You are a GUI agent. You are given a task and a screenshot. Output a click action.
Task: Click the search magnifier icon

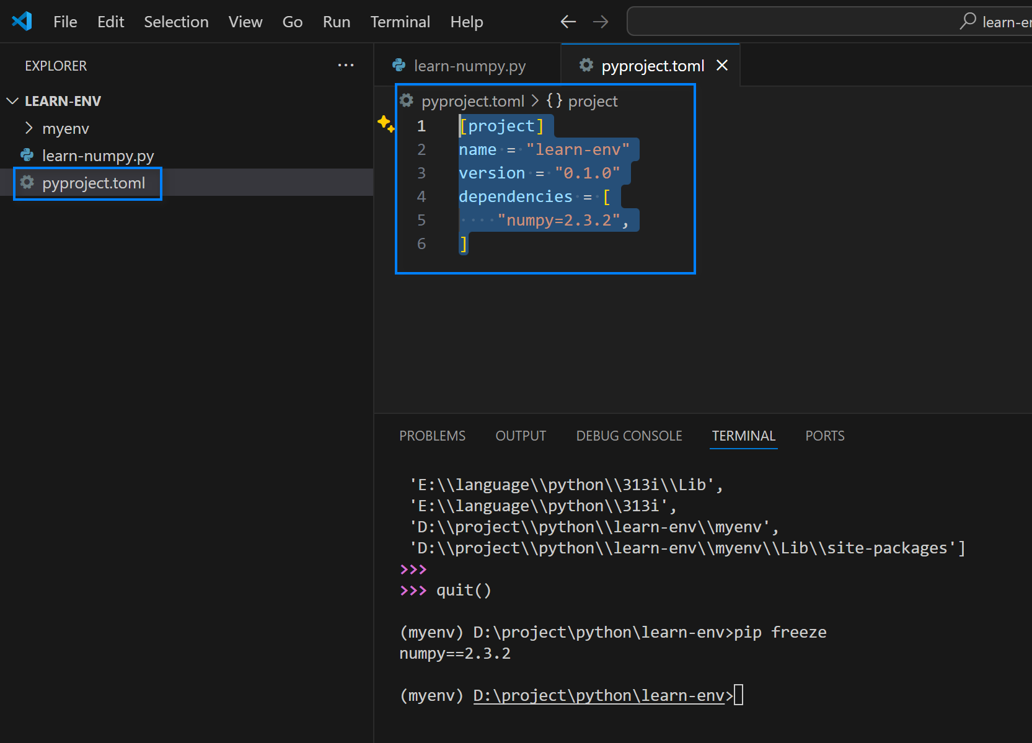(968, 22)
